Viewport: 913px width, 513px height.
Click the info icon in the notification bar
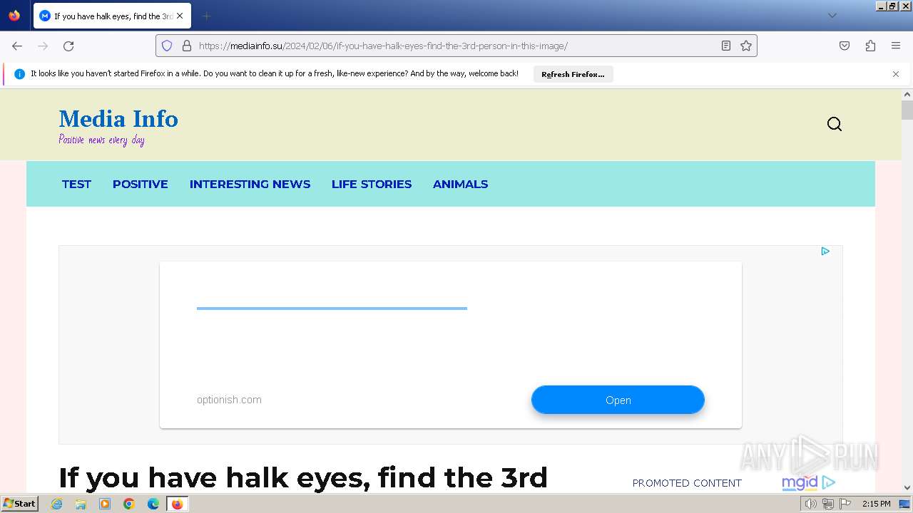click(19, 74)
